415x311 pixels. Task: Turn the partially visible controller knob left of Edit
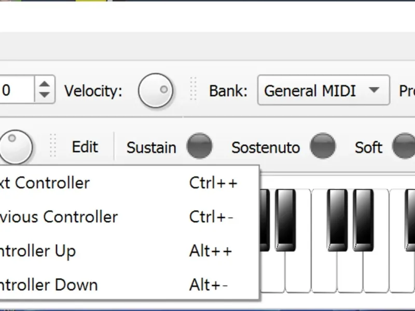[16, 147]
